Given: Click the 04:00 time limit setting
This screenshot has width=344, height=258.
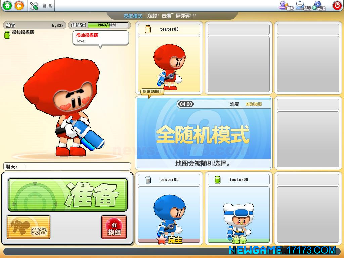Looking at the screenshot, I should [x=186, y=104].
